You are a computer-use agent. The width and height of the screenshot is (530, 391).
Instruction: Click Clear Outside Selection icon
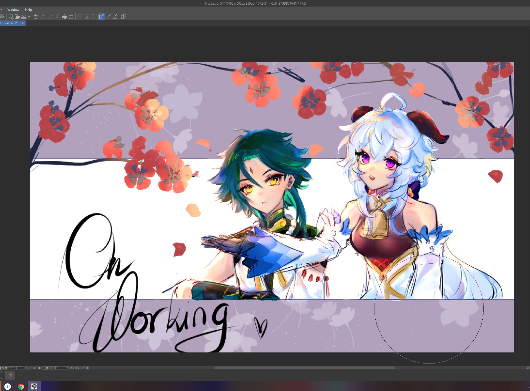58,17
